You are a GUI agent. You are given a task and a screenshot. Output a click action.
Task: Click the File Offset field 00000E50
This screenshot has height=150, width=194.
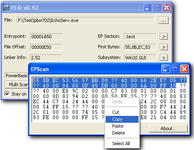pyautogui.click(x=46, y=47)
